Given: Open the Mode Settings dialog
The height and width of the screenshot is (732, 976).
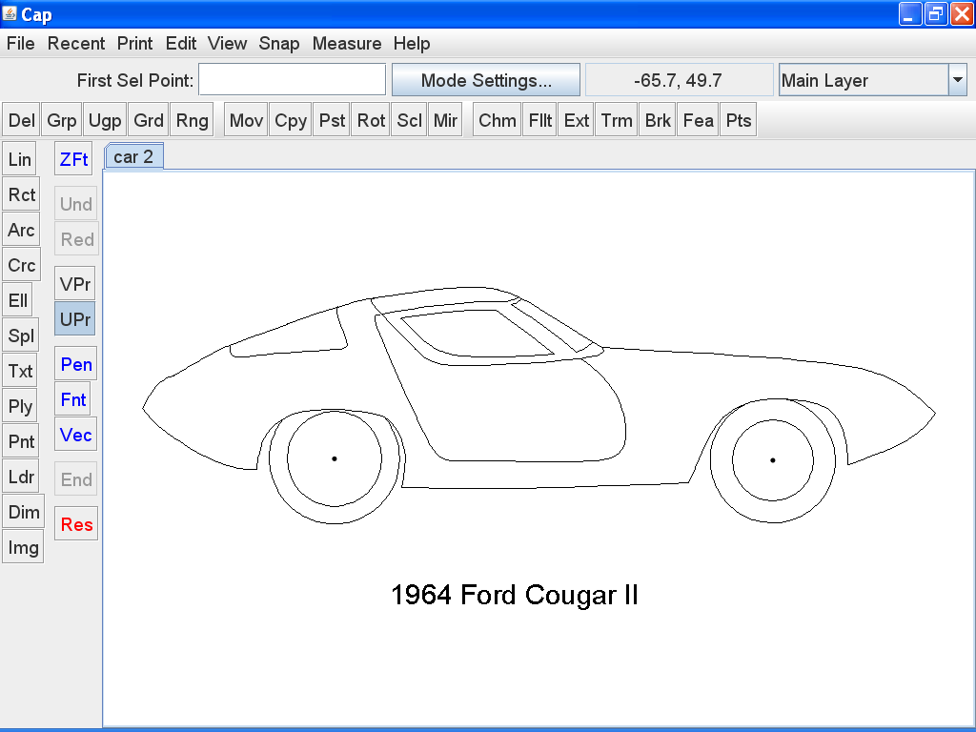Looking at the screenshot, I should (x=485, y=80).
